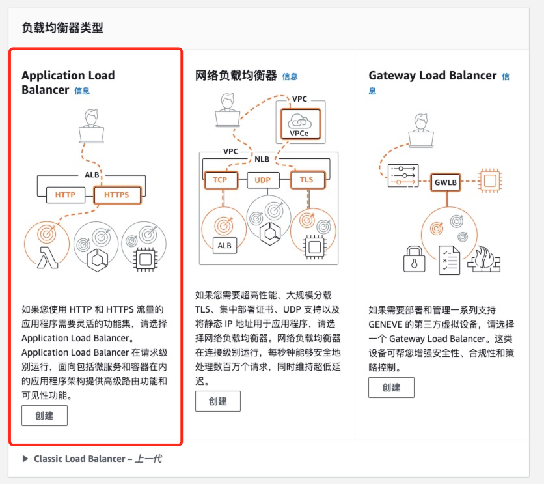
Task: Click the 网络负载均衡器 card title
Action: (x=236, y=76)
